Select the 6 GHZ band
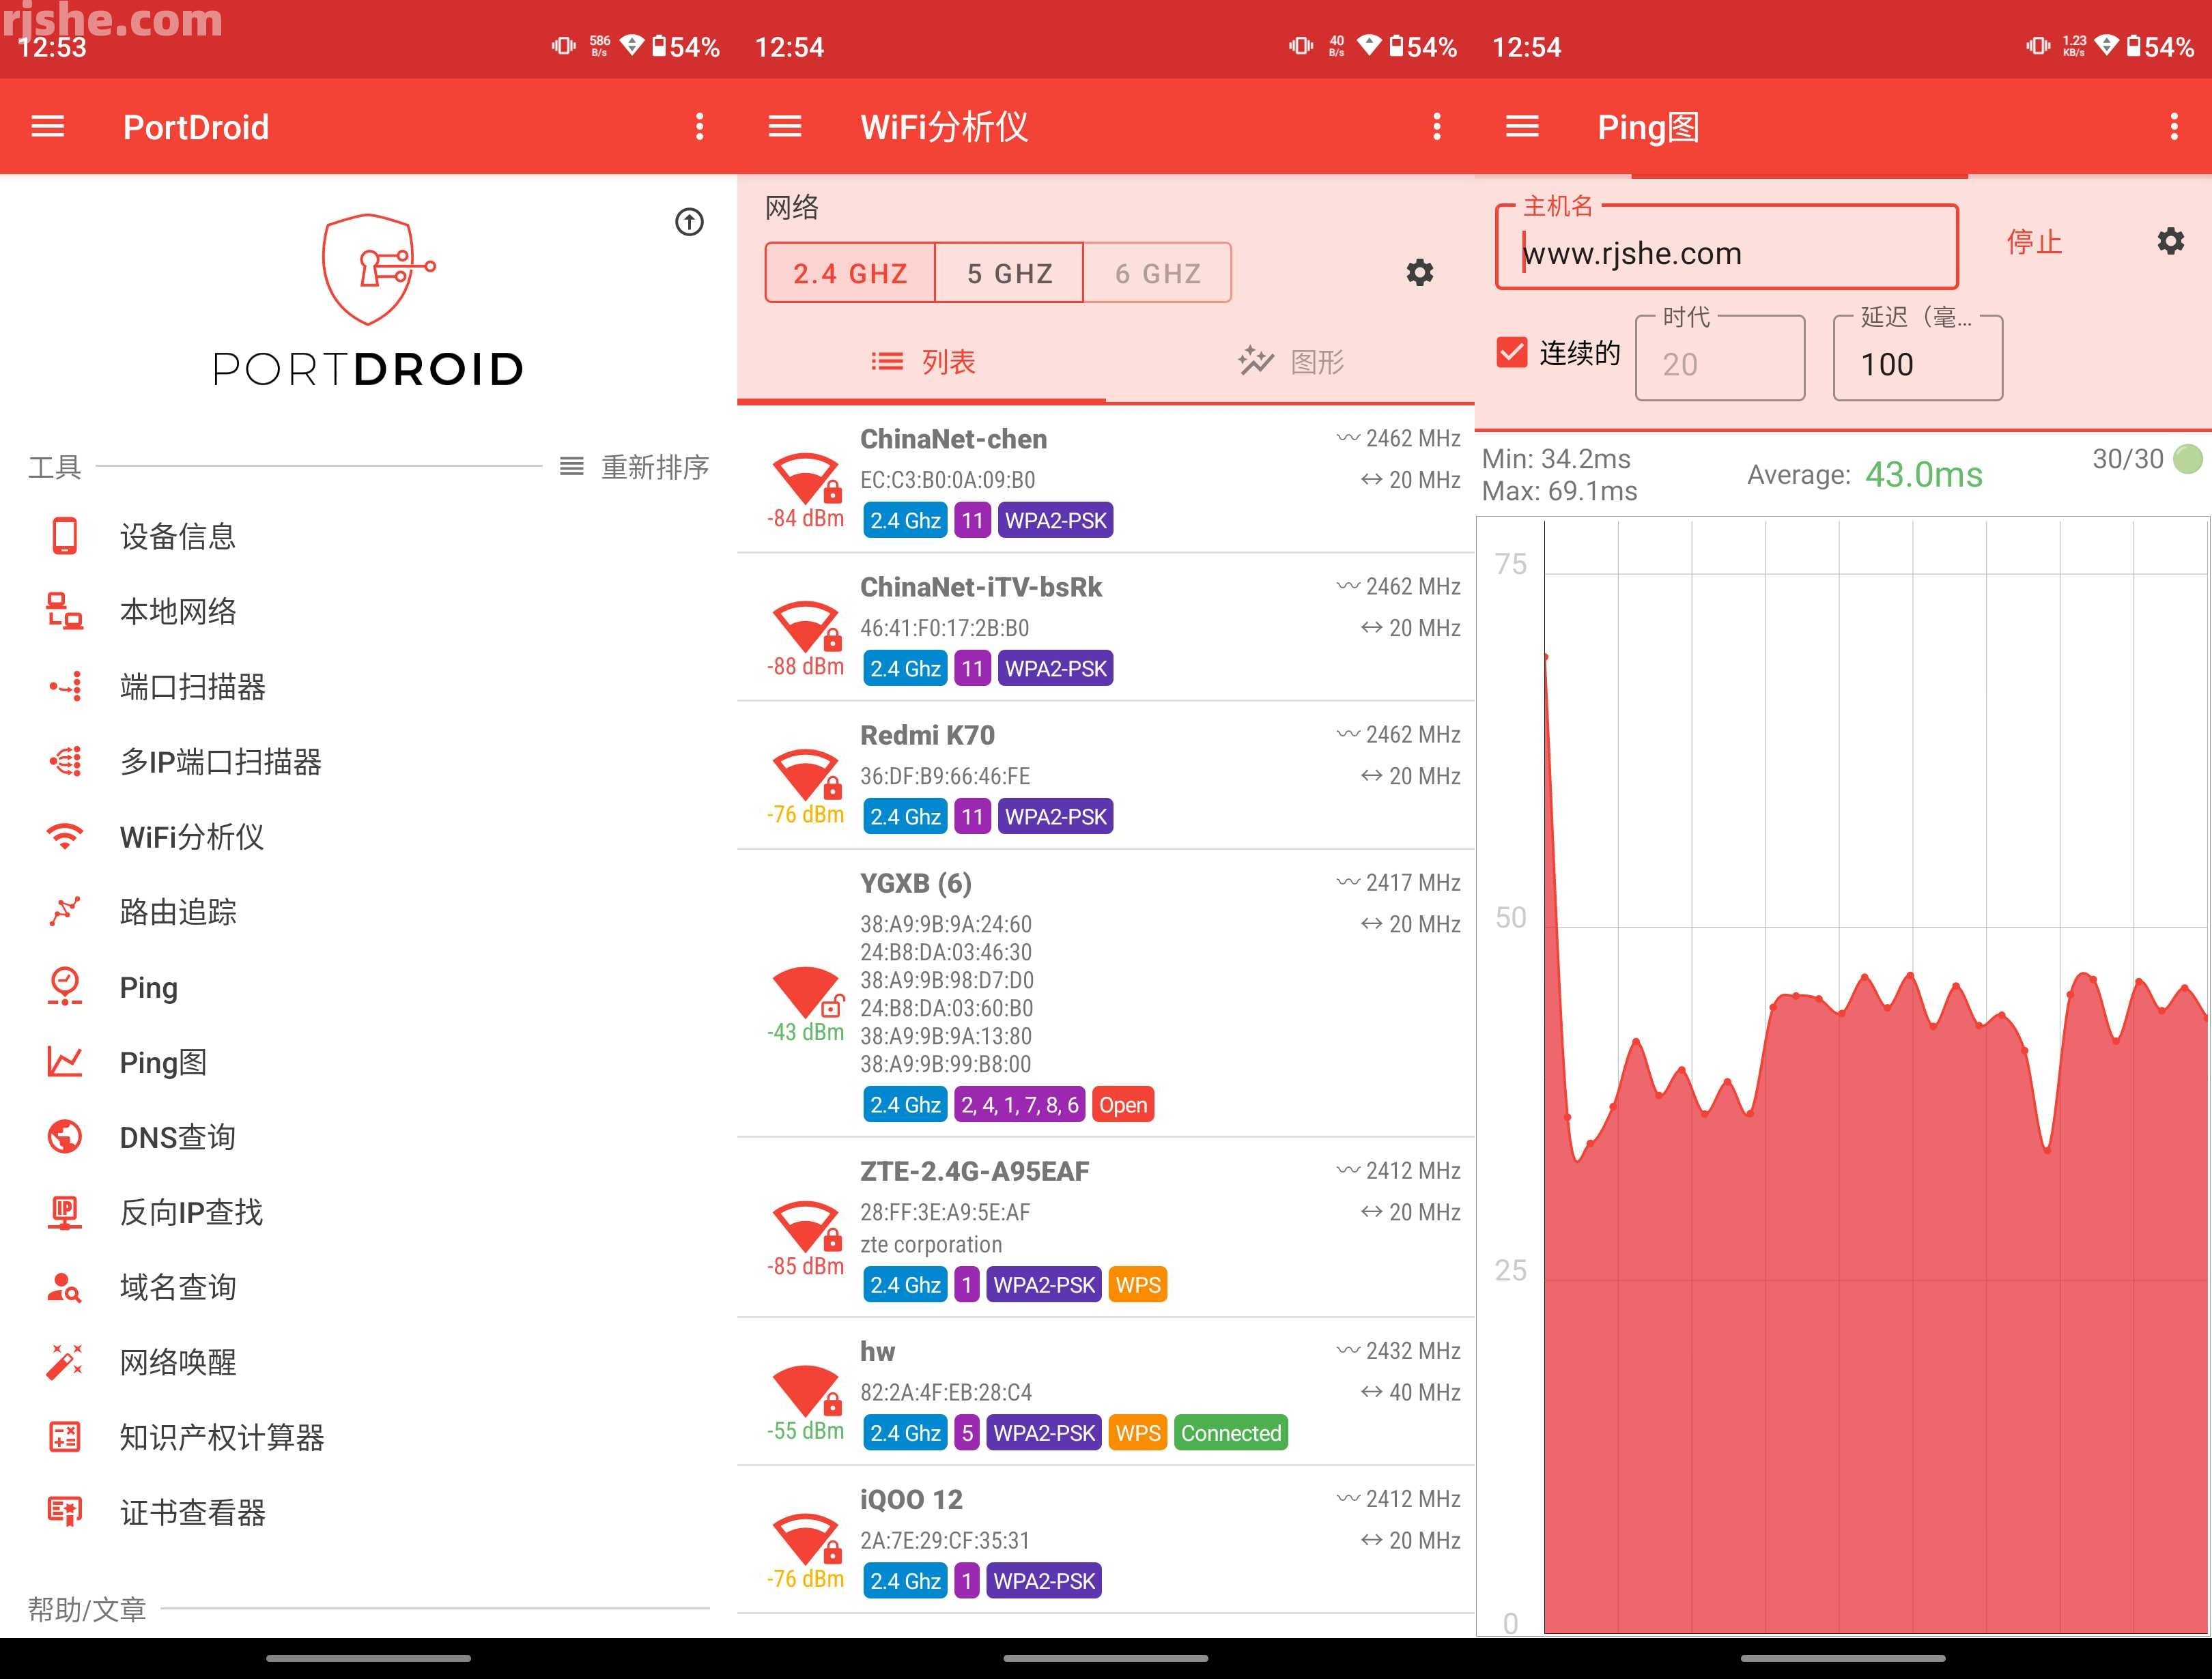The width and height of the screenshot is (2212, 1679). point(1158,273)
